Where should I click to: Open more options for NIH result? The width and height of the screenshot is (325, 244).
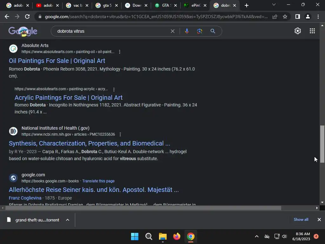pyautogui.click(x=120, y=134)
